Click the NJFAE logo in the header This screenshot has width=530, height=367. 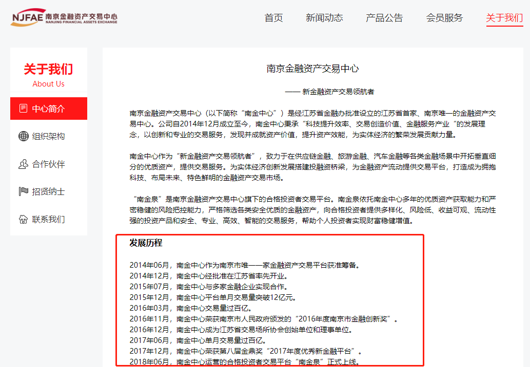(64, 17)
